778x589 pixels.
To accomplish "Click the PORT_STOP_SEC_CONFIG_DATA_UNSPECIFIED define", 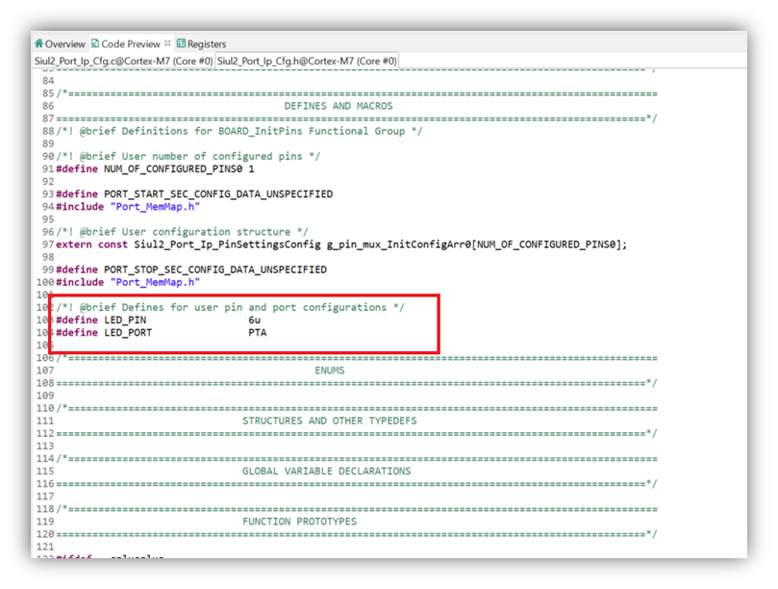I will (191, 269).
